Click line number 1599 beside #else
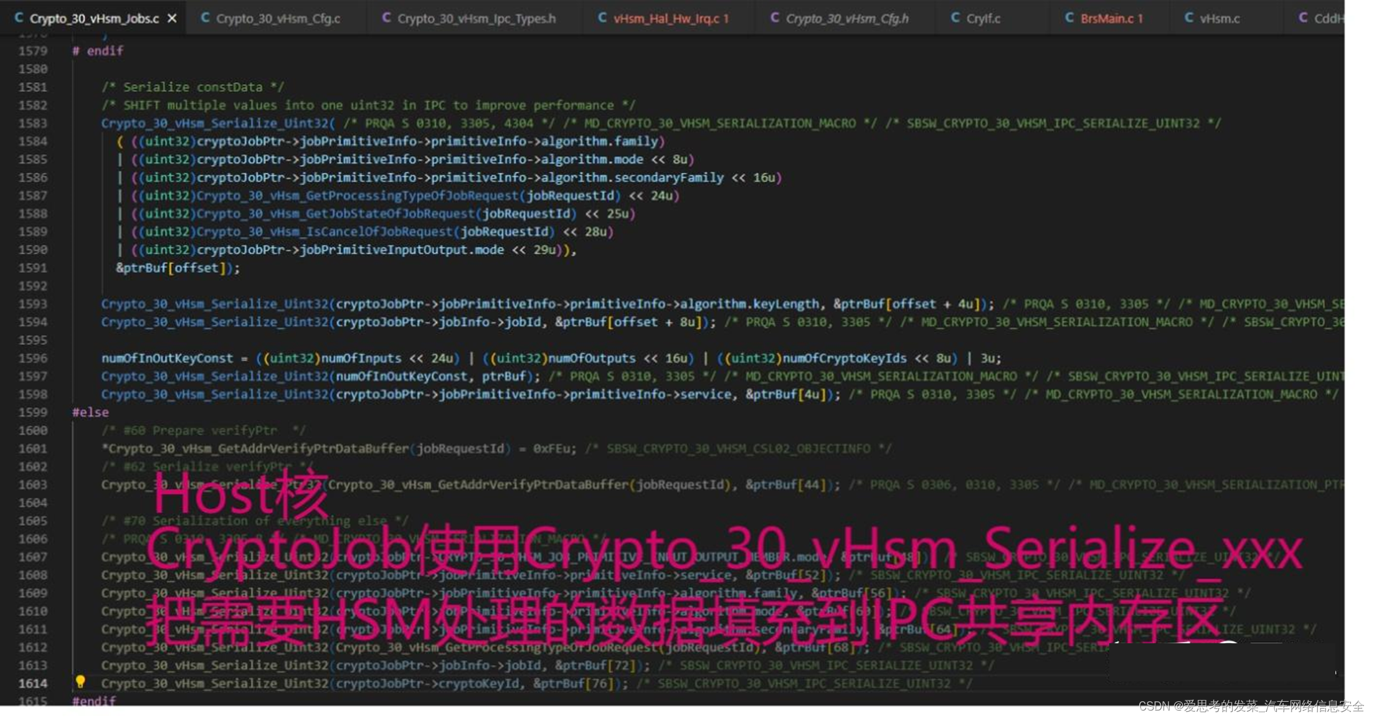The image size is (1374, 718). pyautogui.click(x=33, y=412)
